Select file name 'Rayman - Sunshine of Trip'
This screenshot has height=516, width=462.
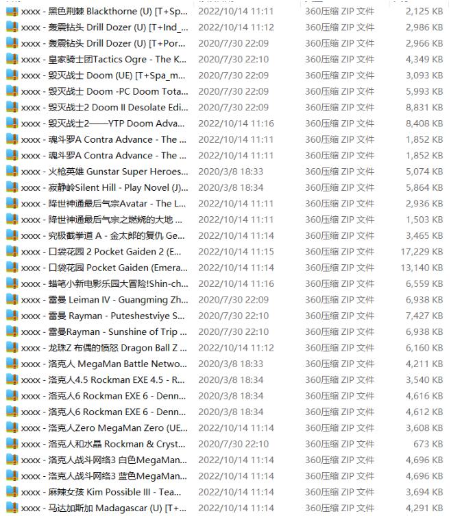104,331
